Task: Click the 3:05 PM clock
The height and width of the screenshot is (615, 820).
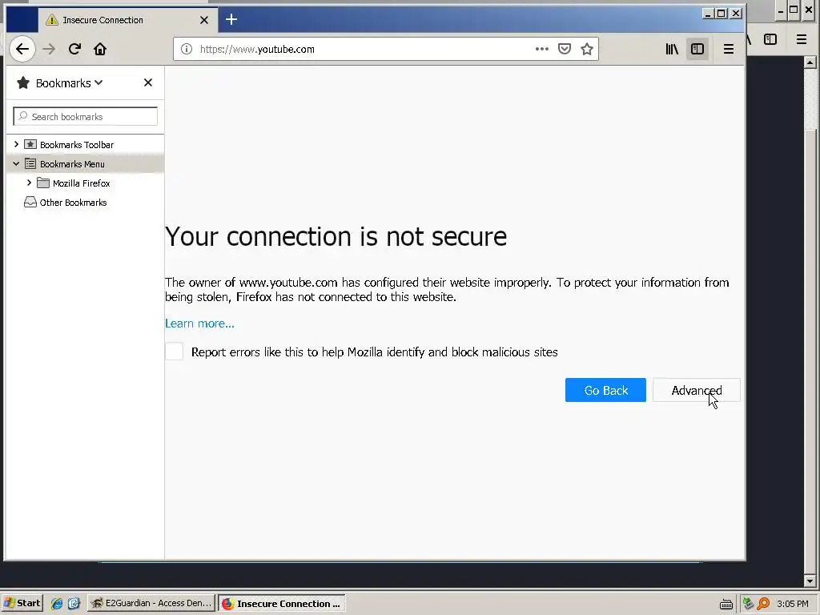Action: coord(793,604)
